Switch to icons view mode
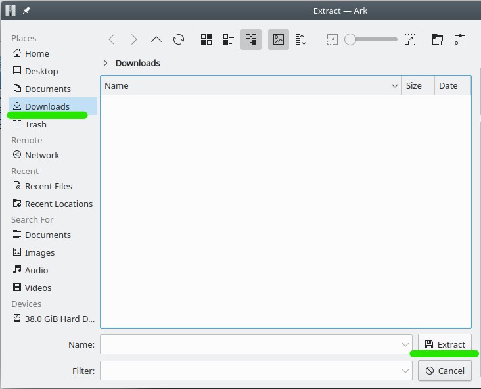The image size is (481, 389). click(206, 39)
